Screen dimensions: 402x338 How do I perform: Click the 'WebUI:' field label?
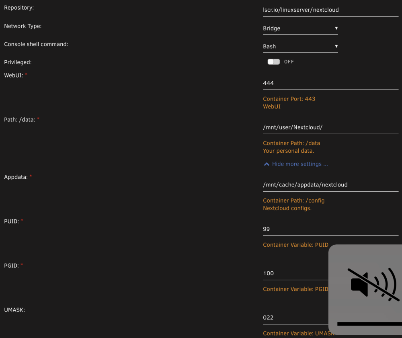tap(14, 75)
